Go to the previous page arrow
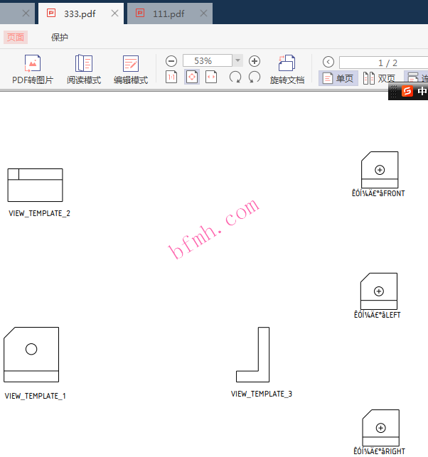 (328, 62)
